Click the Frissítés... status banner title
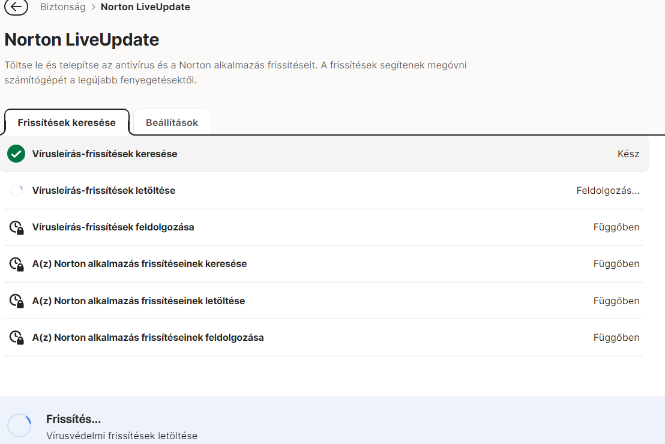The height and width of the screenshot is (444, 665). (73, 419)
